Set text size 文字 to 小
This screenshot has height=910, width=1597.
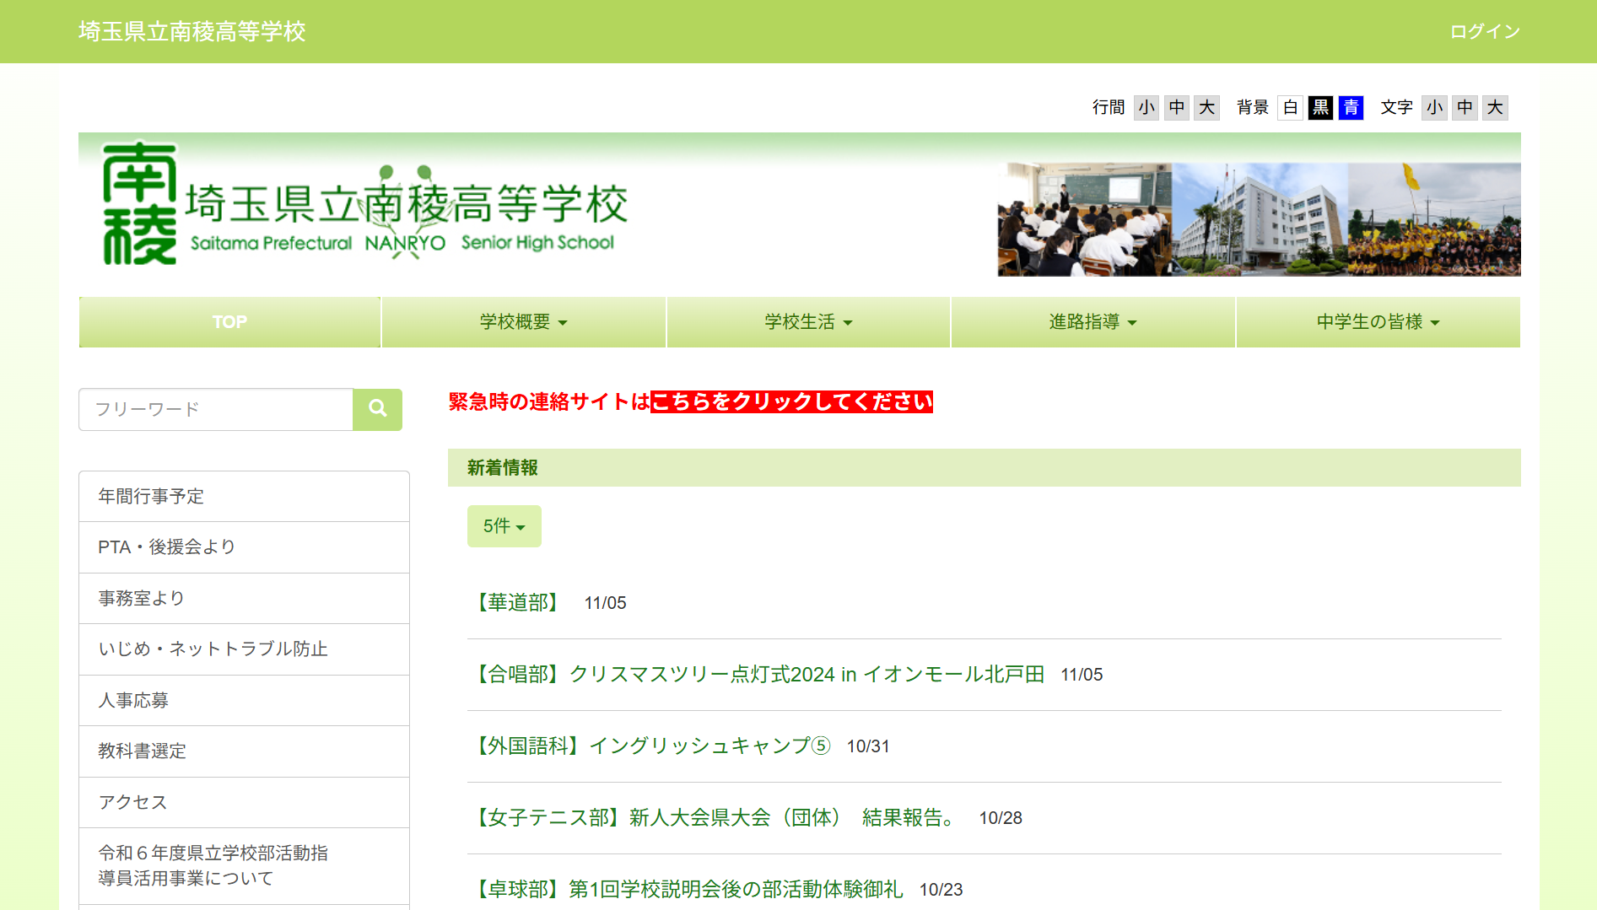[1434, 107]
